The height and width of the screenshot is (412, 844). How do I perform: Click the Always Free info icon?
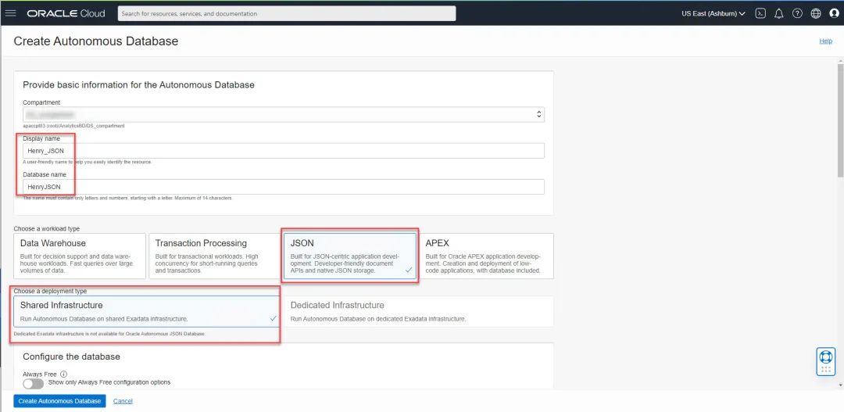click(63, 374)
